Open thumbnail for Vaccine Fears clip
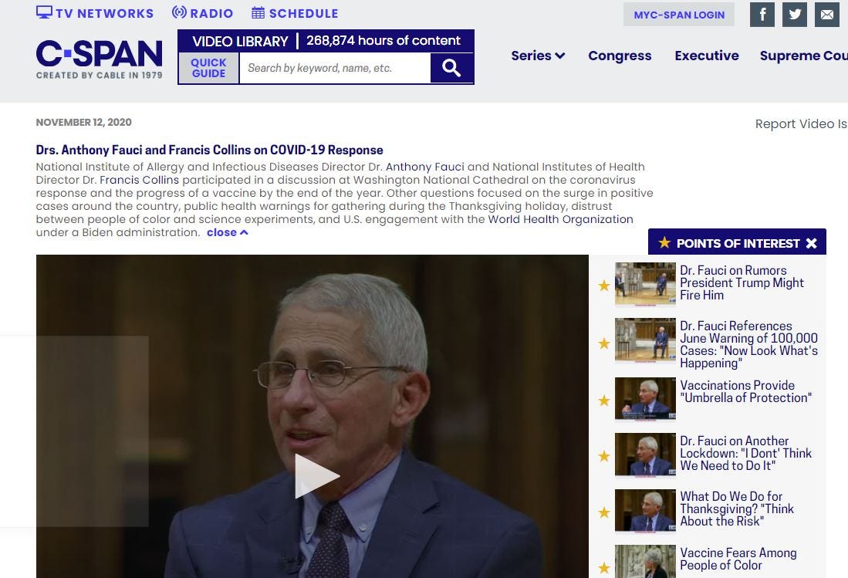 pos(645,561)
